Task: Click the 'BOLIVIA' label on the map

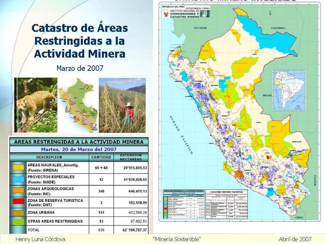Action: (315, 180)
